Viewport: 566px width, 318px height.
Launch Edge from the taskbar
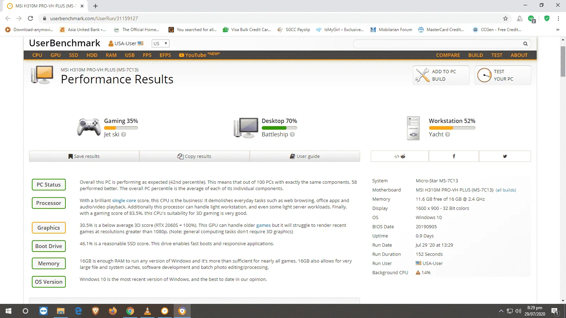tap(78, 311)
